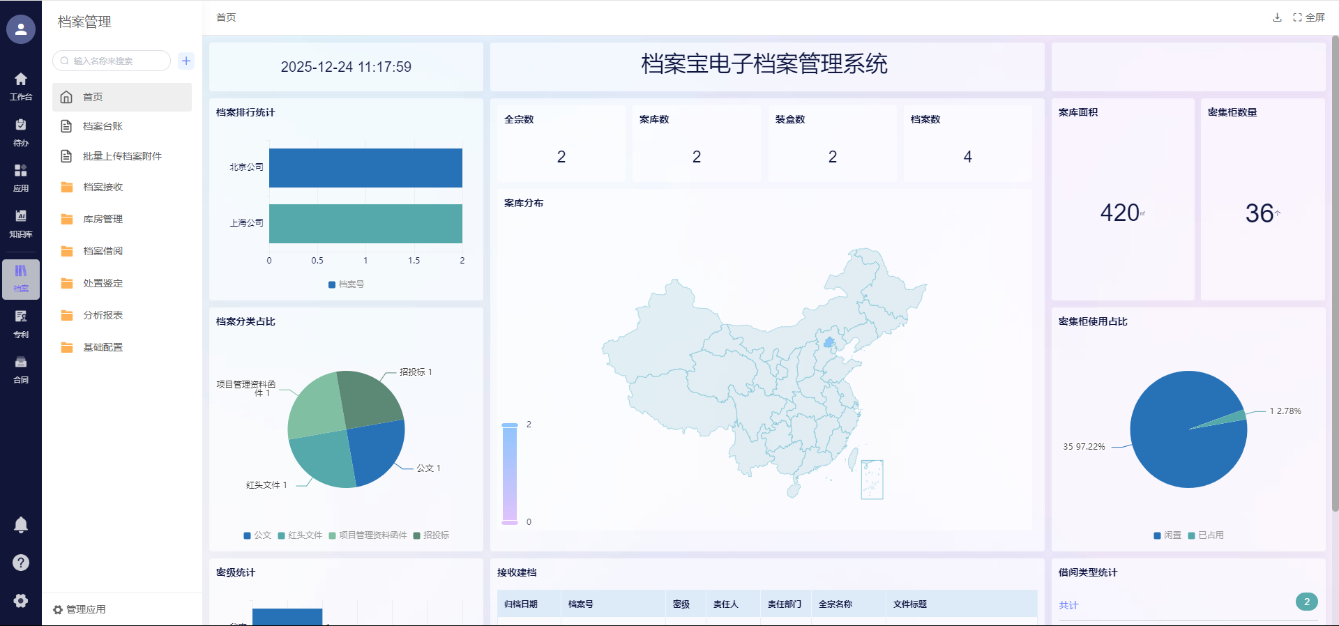Click the notification bell icon

pos(21,525)
